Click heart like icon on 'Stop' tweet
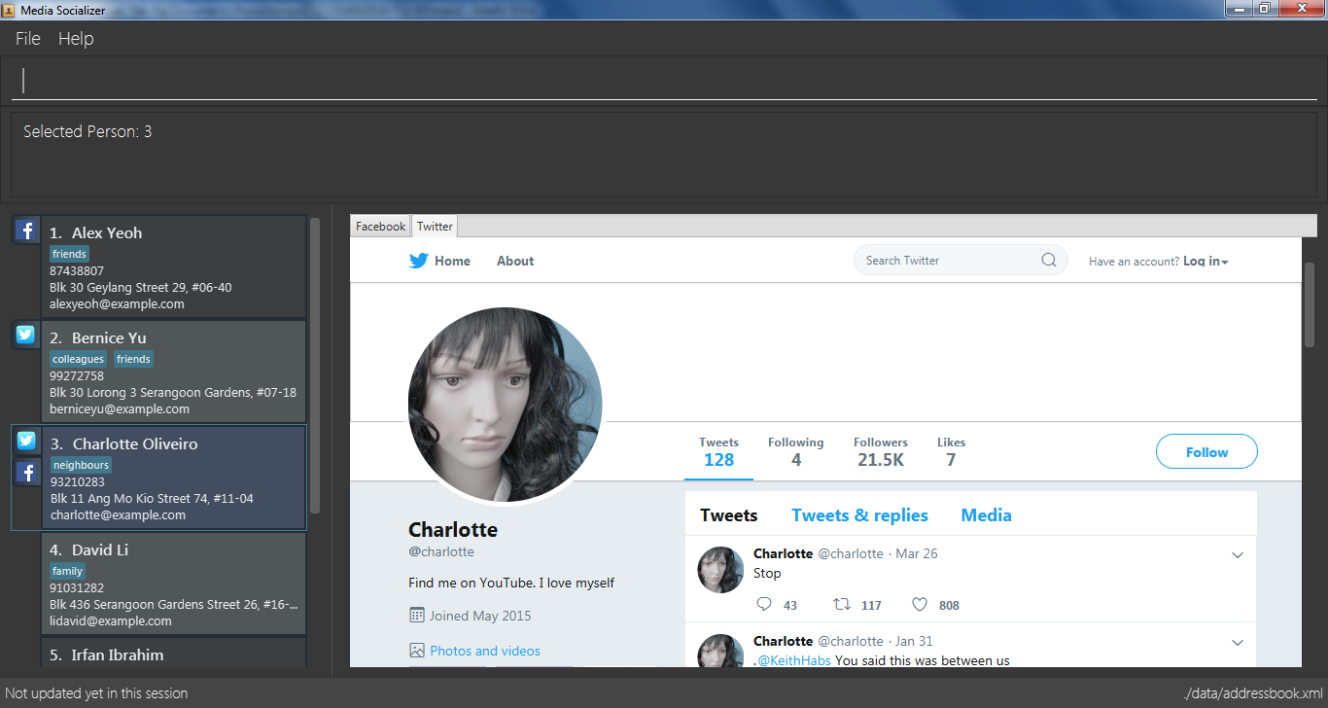This screenshot has width=1328, height=708. 920,604
